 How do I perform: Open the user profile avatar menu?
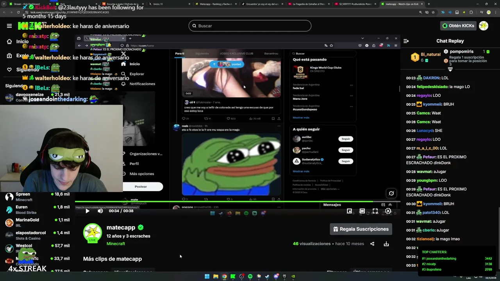tap(484, 26)
